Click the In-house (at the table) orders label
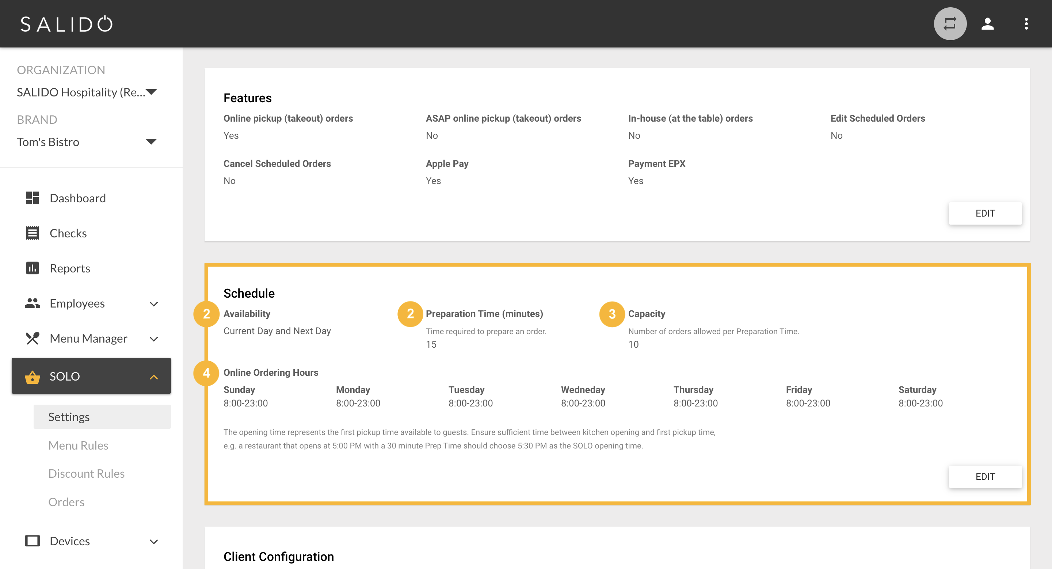The height and width of the screenshot is (569, 1052). click(x=690, y=118)
